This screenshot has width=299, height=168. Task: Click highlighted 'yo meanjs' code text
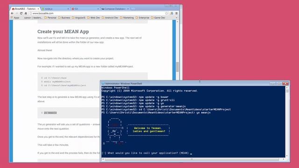point(50,113)
